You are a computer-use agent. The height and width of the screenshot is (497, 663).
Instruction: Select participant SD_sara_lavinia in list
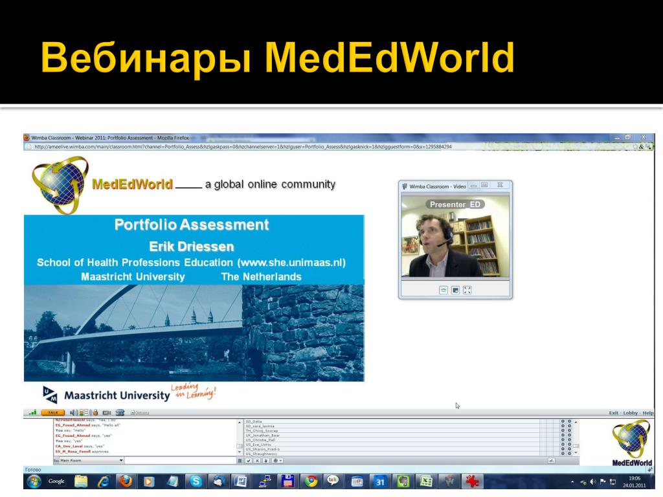392,426
